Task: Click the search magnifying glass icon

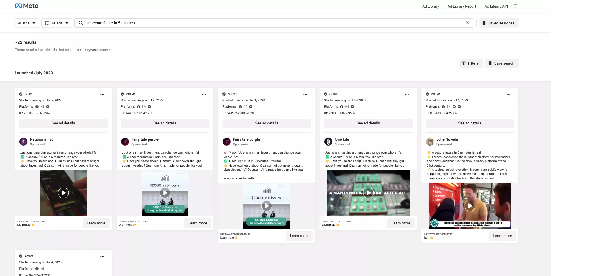Action: 80,23
